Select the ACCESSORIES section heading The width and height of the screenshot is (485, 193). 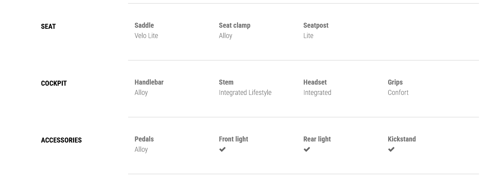(x=61, y=140)
